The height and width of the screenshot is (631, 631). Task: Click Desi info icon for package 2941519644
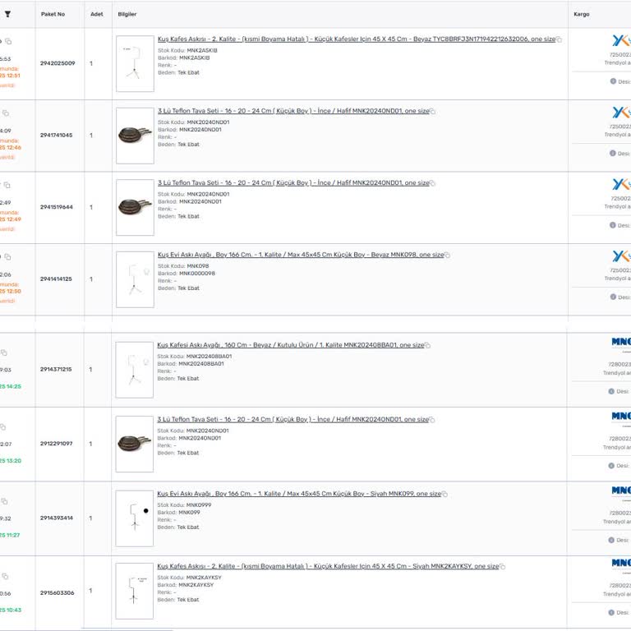[612, 225]
